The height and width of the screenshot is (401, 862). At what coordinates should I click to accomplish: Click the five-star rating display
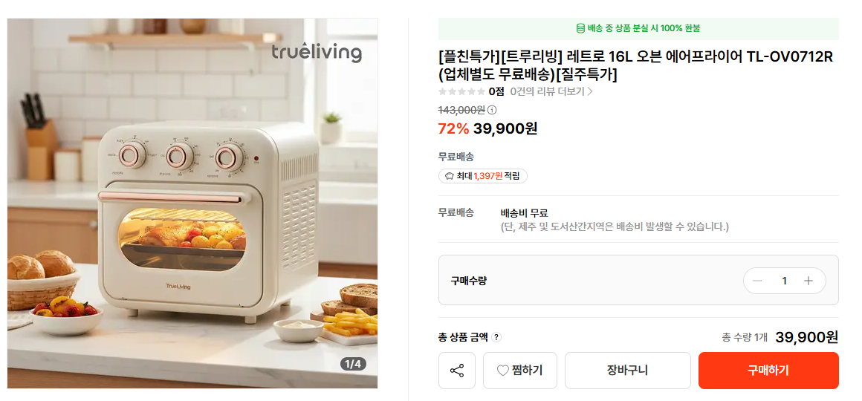[461, 92]
